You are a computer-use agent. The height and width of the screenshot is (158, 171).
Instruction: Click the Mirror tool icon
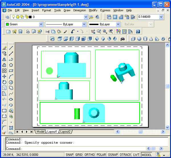(x=4, y=59)
